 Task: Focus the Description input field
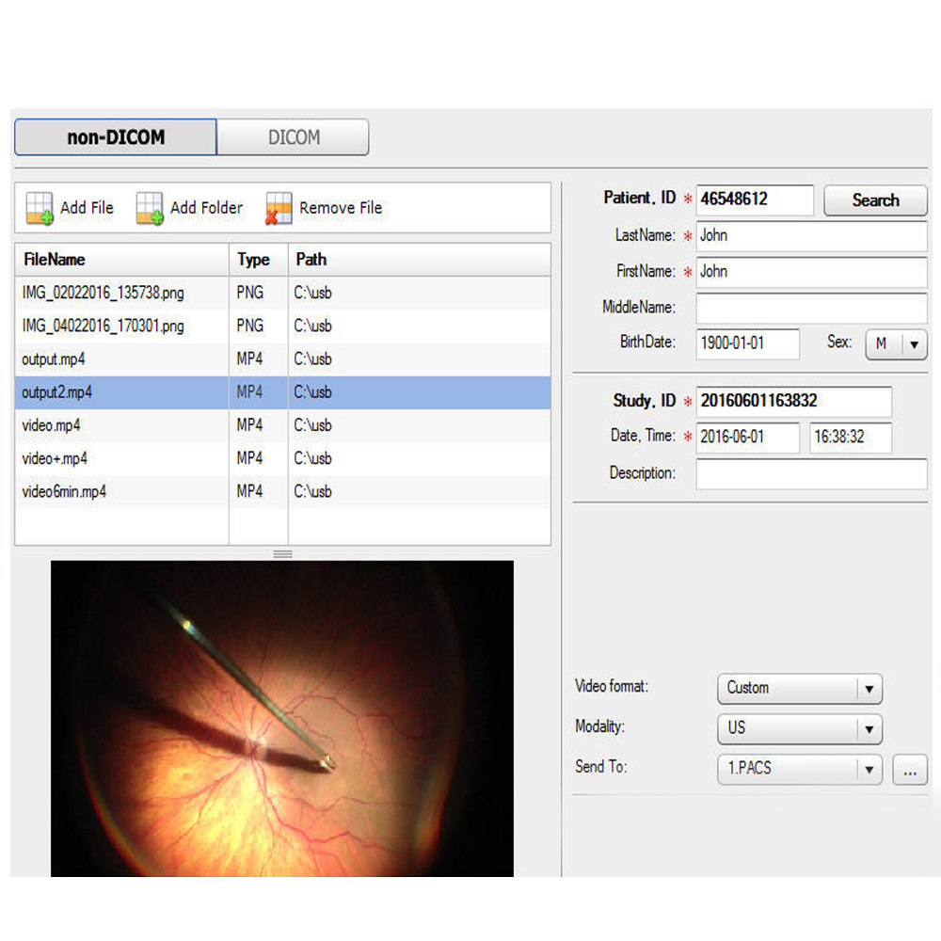(811, 474)
